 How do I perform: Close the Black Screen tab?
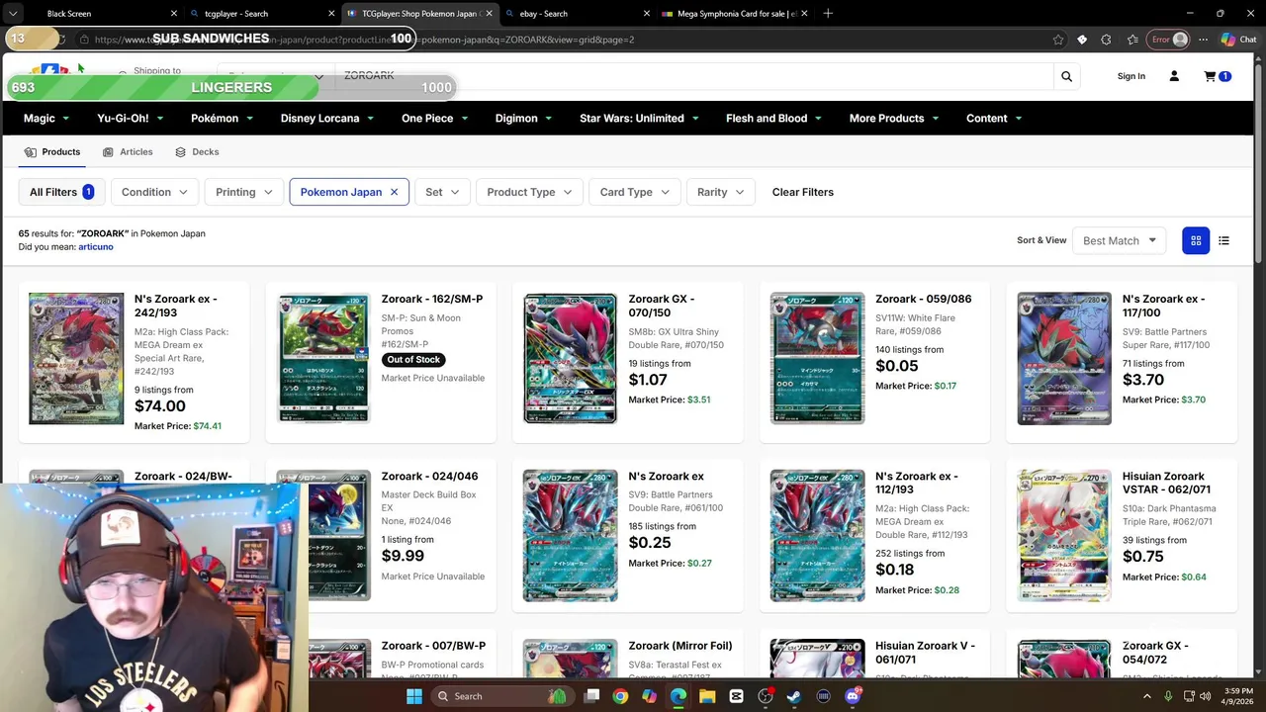(174, 14)
